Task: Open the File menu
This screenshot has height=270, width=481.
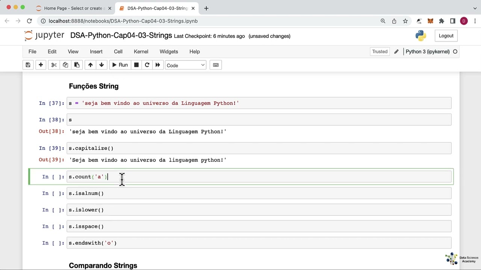Action: pyautogui.click(x=32, y=51)
